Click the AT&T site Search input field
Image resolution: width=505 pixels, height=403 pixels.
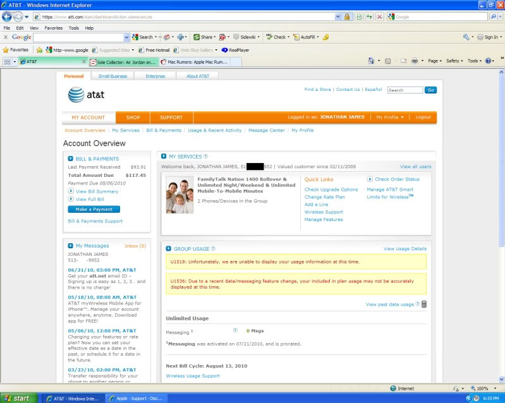(405, 90)
